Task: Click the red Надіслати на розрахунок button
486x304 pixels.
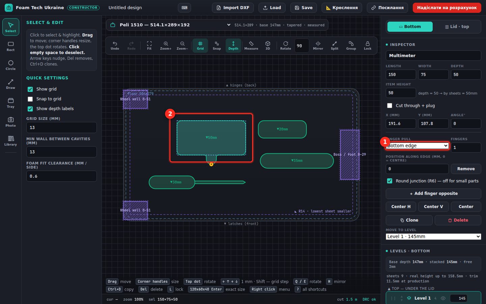Action: click(447, 8)
